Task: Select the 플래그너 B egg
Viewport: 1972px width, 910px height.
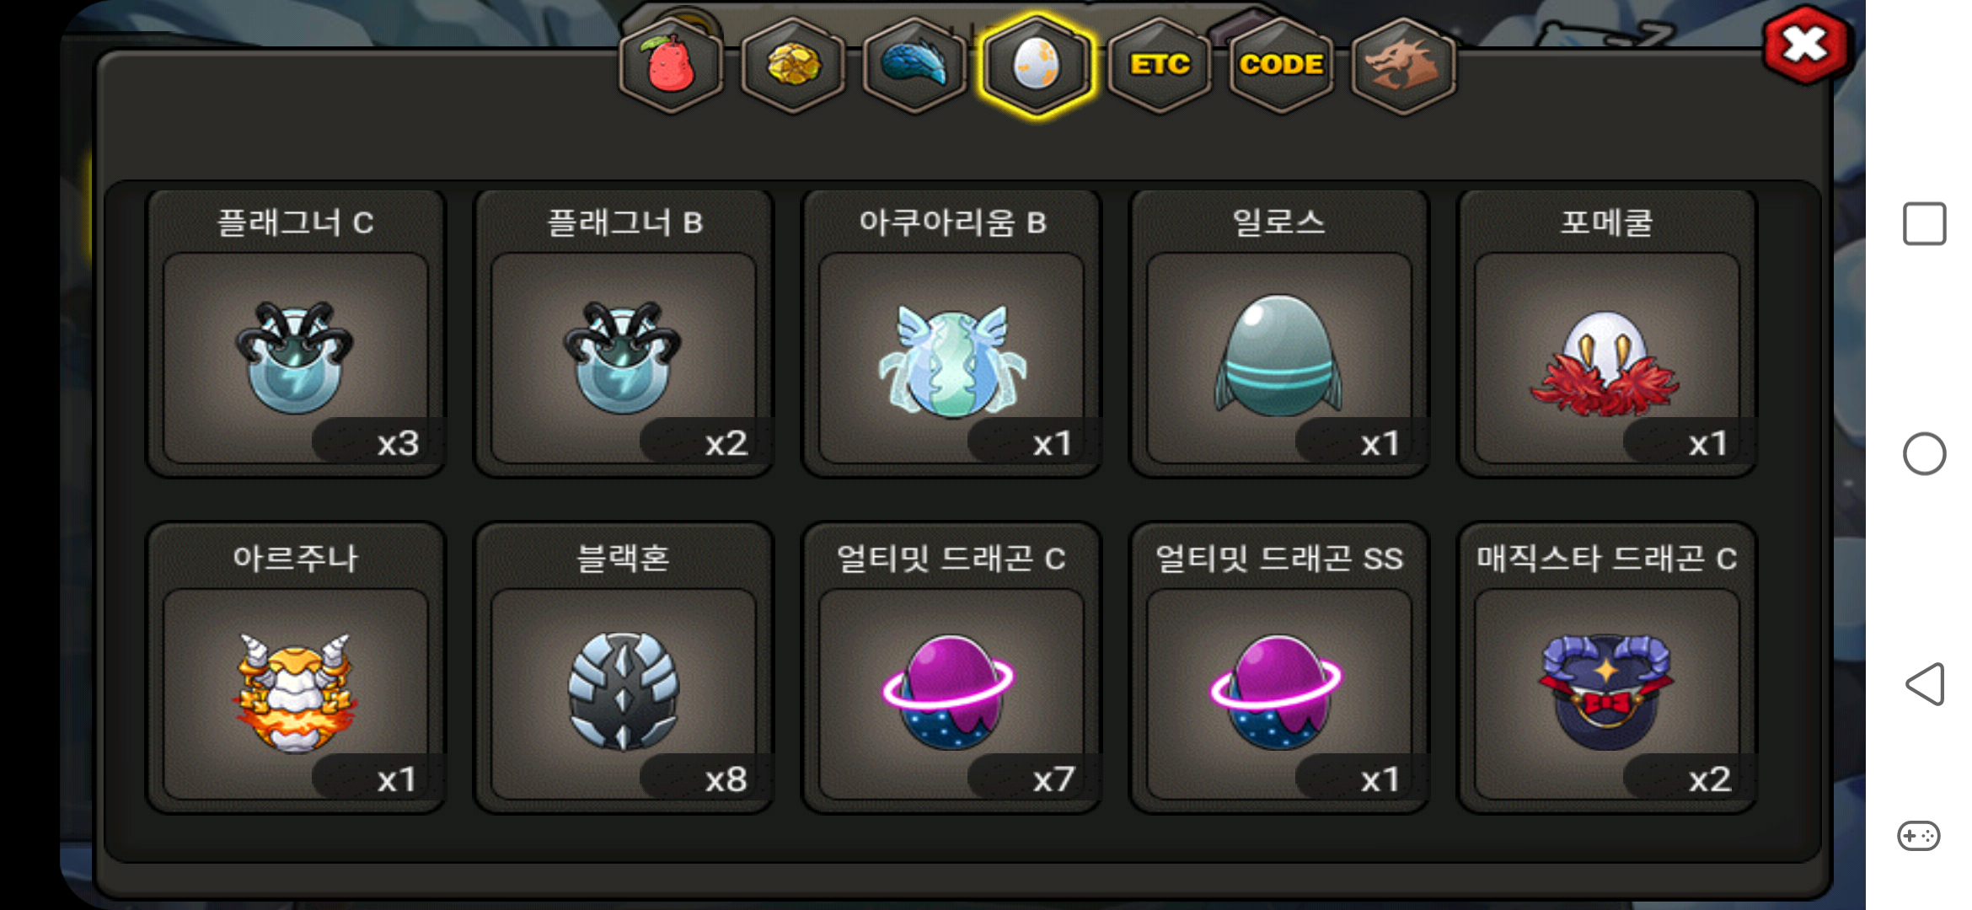Action: click(x=624, y=334)
